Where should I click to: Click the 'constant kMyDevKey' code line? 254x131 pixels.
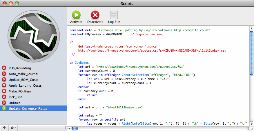[96, 34]
